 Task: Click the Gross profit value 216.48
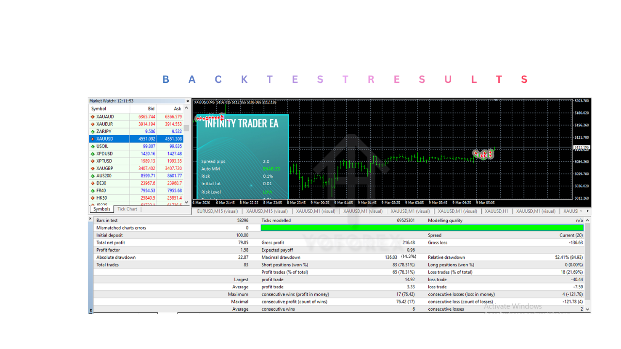[x=409, y=243]
